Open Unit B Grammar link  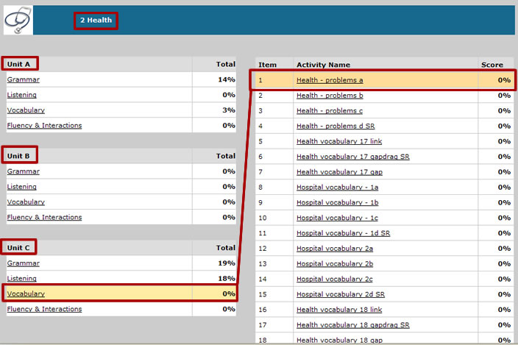coord(24,171)
